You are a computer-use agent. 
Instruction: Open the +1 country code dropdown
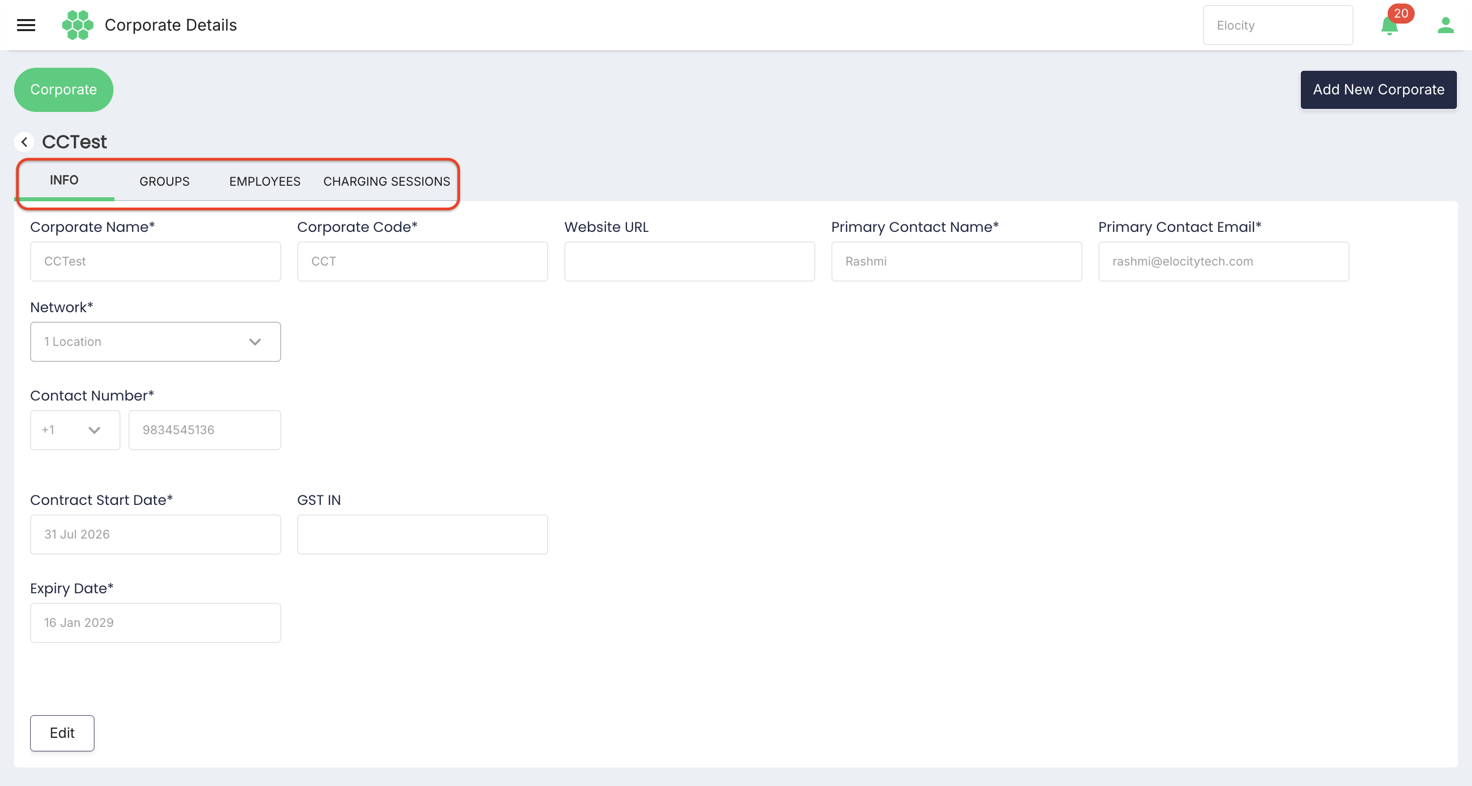(x=75, y=430)
